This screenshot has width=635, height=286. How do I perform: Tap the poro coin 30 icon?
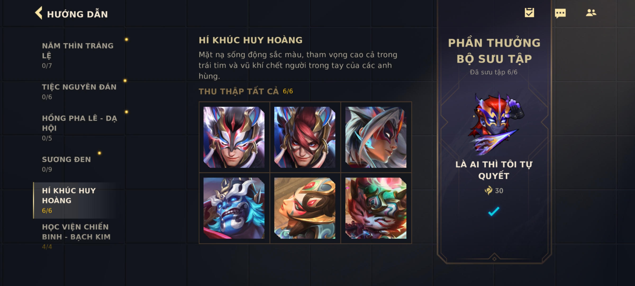tap(488, 190)
